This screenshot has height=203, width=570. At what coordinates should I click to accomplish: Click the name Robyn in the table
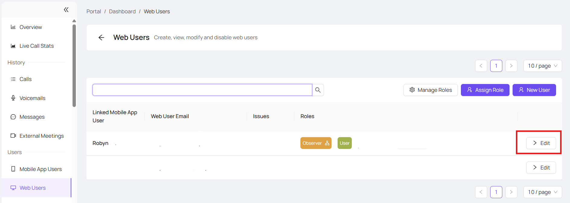[x=100, y=143]
